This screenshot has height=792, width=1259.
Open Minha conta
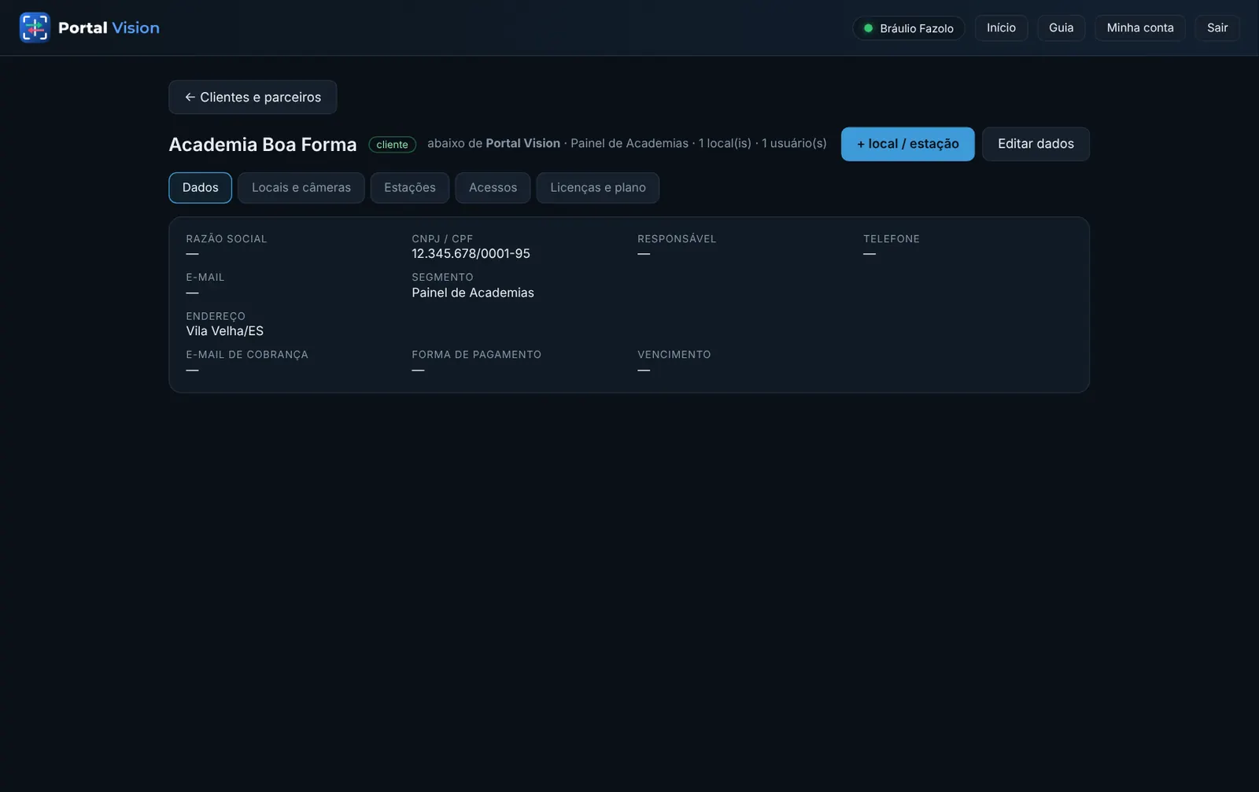point(1139,28)
